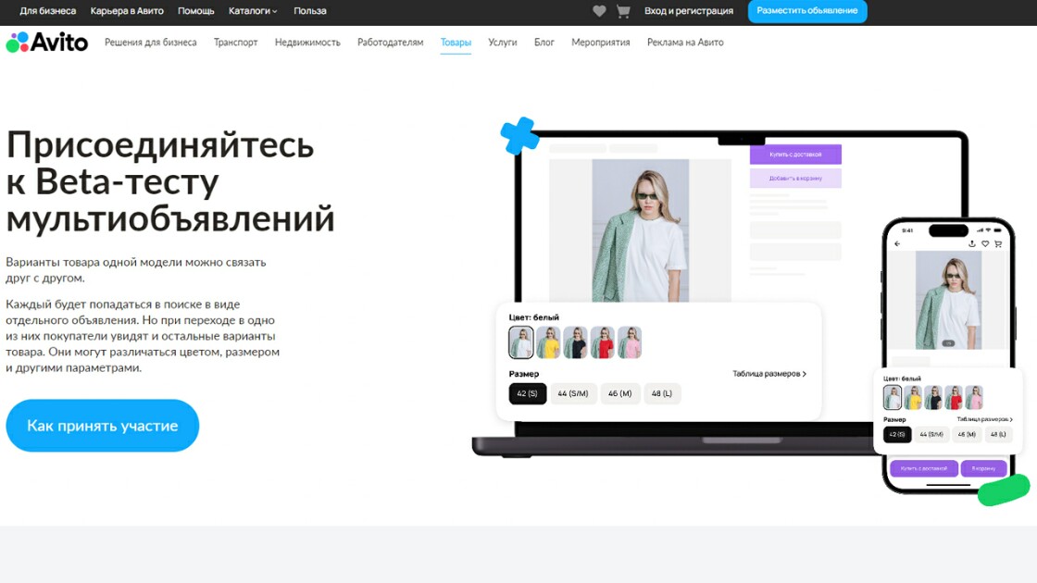
Task: Switch to the Недвижимость tab
Action: pyautogui.click(x=307, y=43)
